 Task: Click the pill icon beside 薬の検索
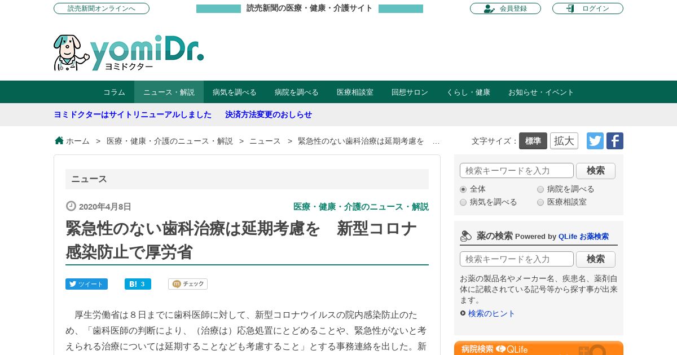coord(466,236)
